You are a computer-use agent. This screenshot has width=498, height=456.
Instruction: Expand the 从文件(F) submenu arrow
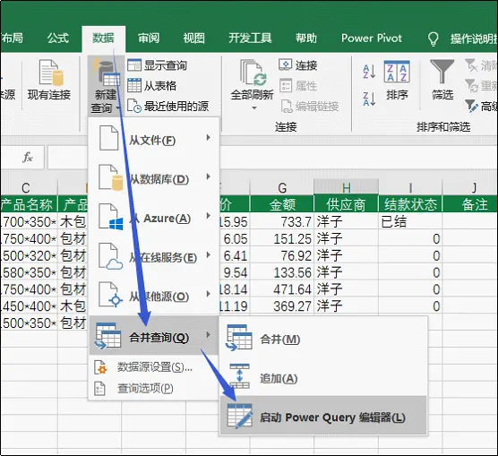pos(209,138)
